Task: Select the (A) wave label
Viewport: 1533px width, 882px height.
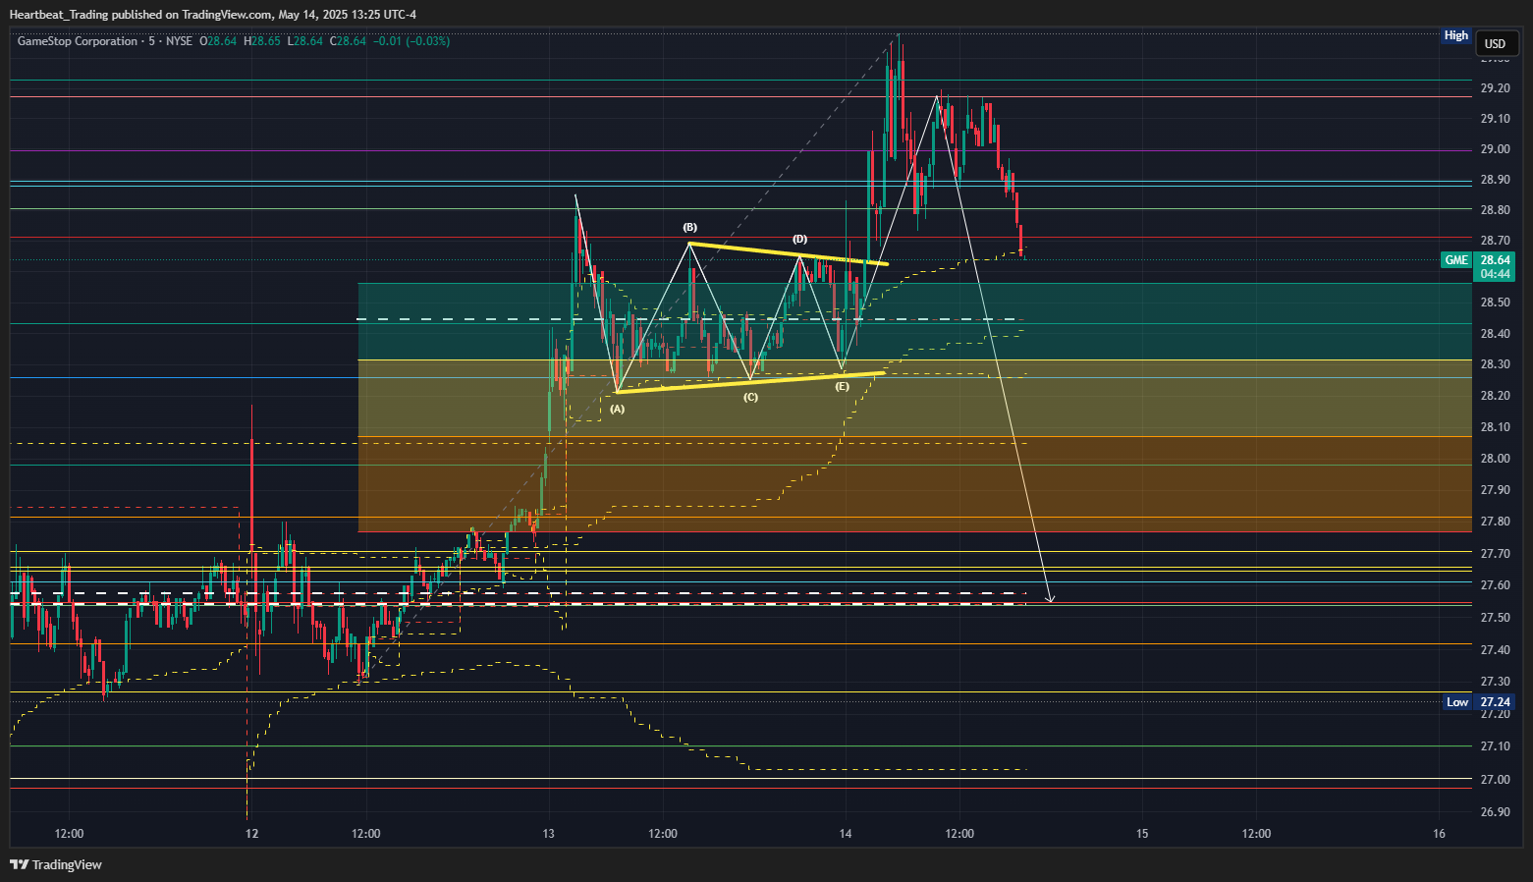Action: [x=617, y=409]
